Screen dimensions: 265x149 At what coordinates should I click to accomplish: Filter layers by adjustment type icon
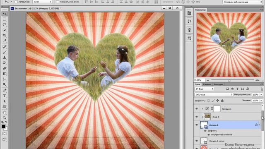click(232, 89)
